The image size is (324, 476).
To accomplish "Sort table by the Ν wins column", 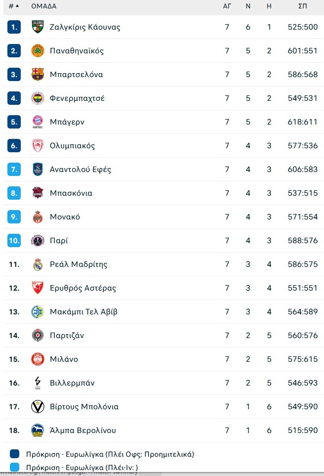I will tap(248, 6).
